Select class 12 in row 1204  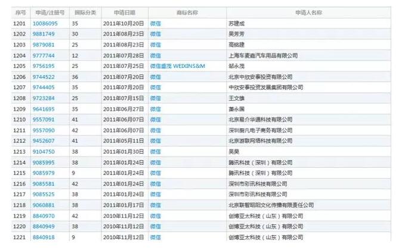coord(75,55)
